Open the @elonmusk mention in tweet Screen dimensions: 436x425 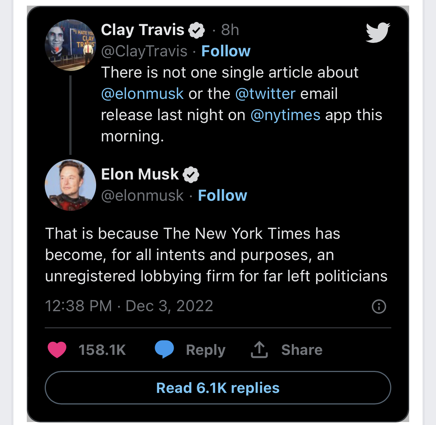point(142,94)
